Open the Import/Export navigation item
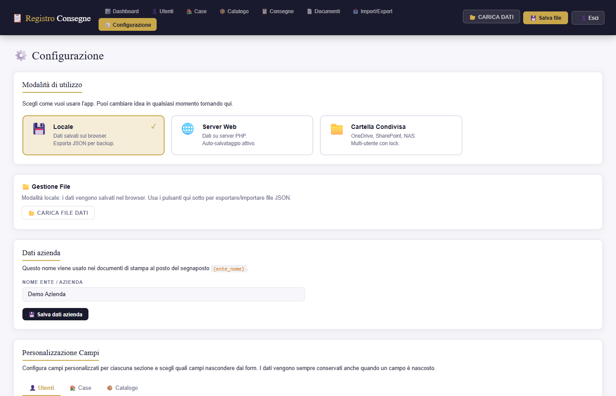Image resolution: width=616 pixels, height=396 pixels. coord(373,11)
